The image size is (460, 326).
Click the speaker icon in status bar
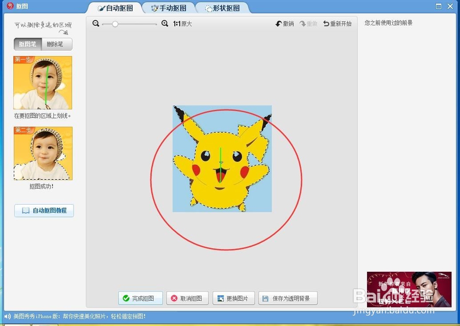point(7,316)
